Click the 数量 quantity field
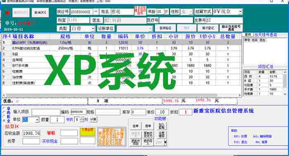 click(x=57, y=120)
